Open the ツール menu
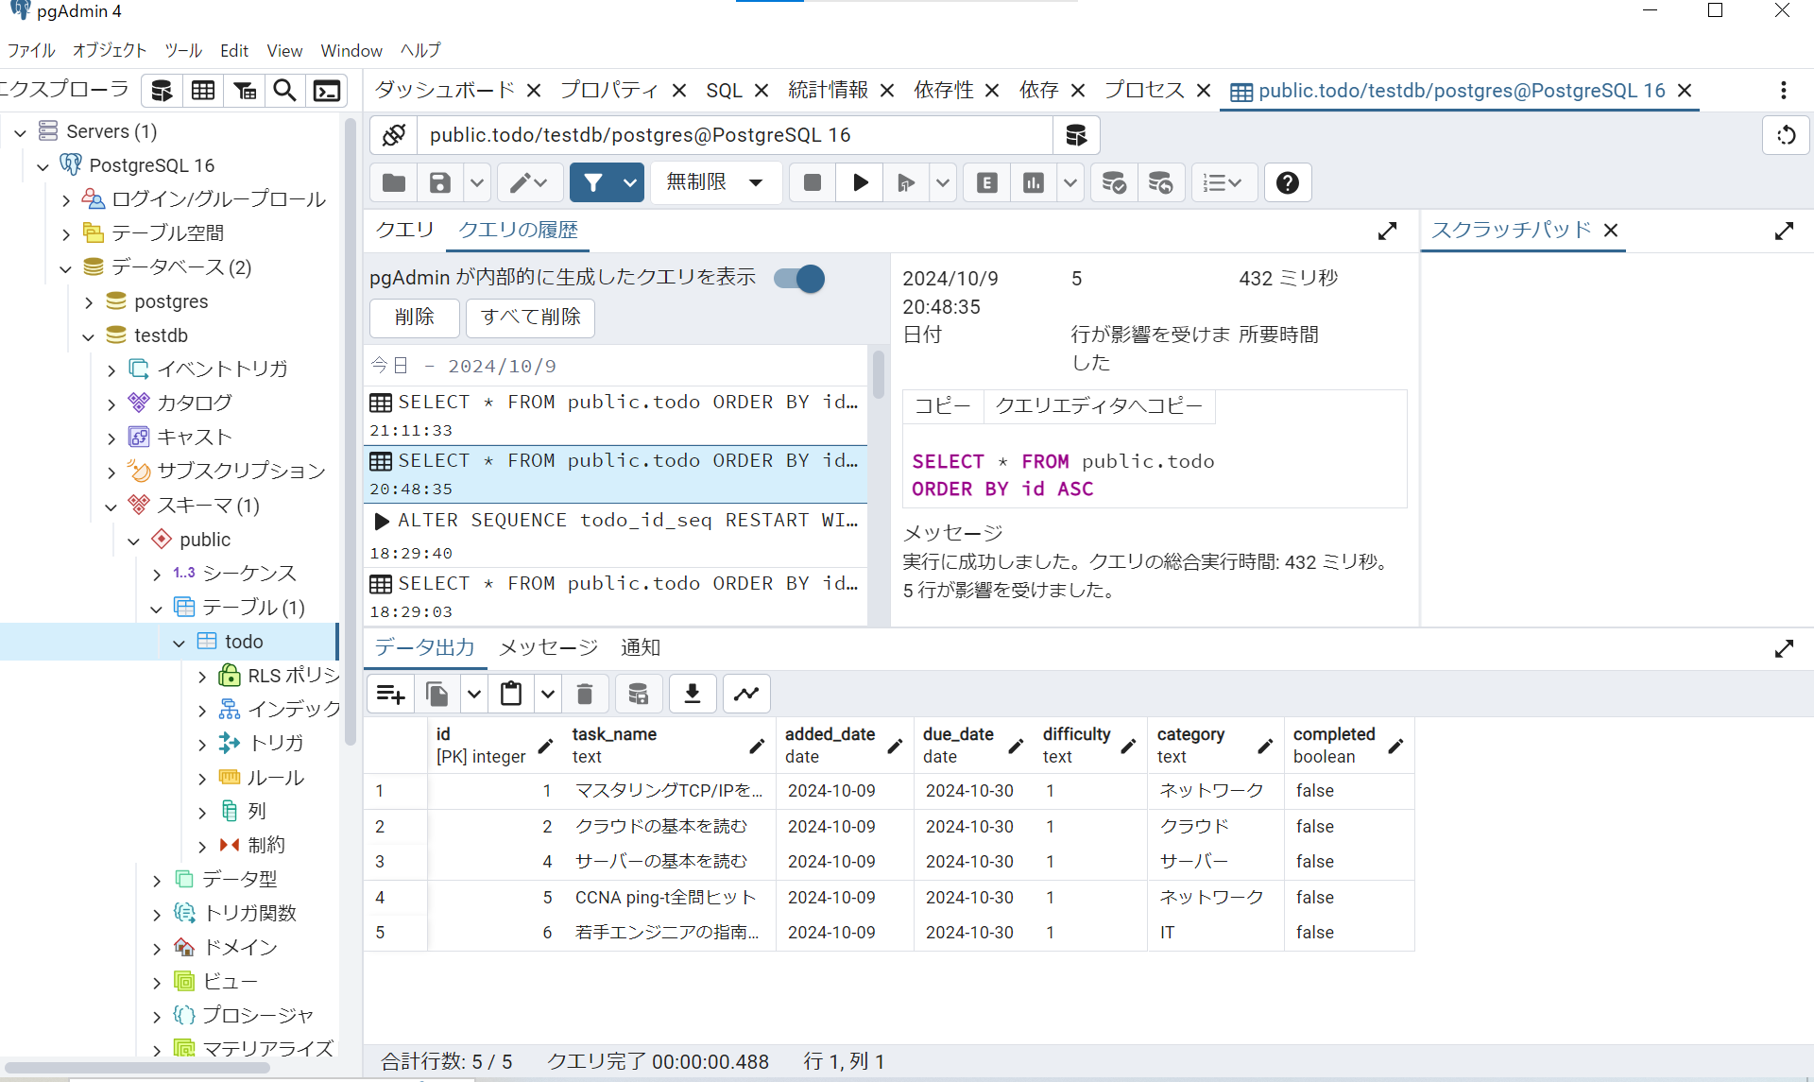The width and height of the screenshot is (1814, 1082). (182, 50)
